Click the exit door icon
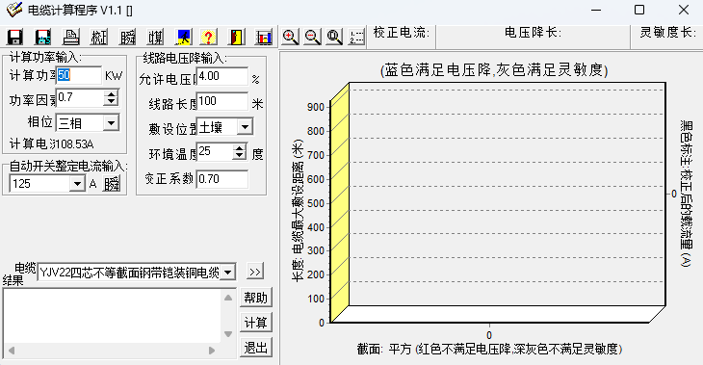This screenshot has width=703, height=365. tap(236, 37)
